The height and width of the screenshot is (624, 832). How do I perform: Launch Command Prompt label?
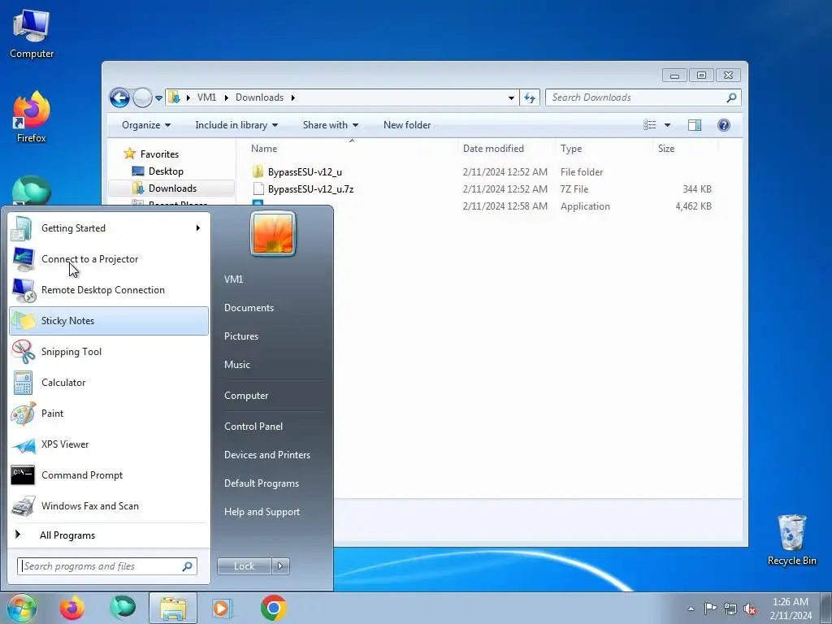click(82, 474)
